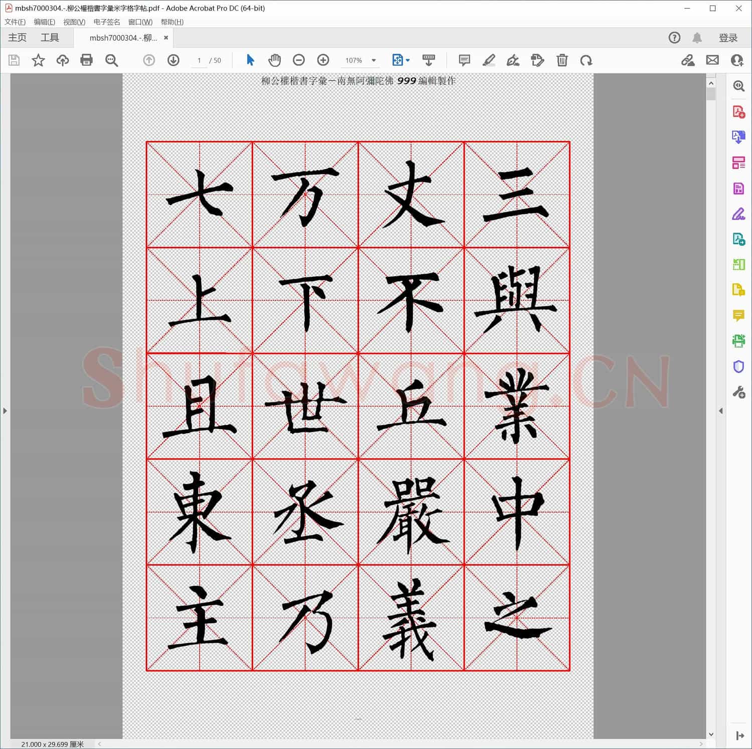Toggle favorite with the star icon
The height and width of the screenshot is (749, 752).
pyautogui.click(x=38, y=60)
